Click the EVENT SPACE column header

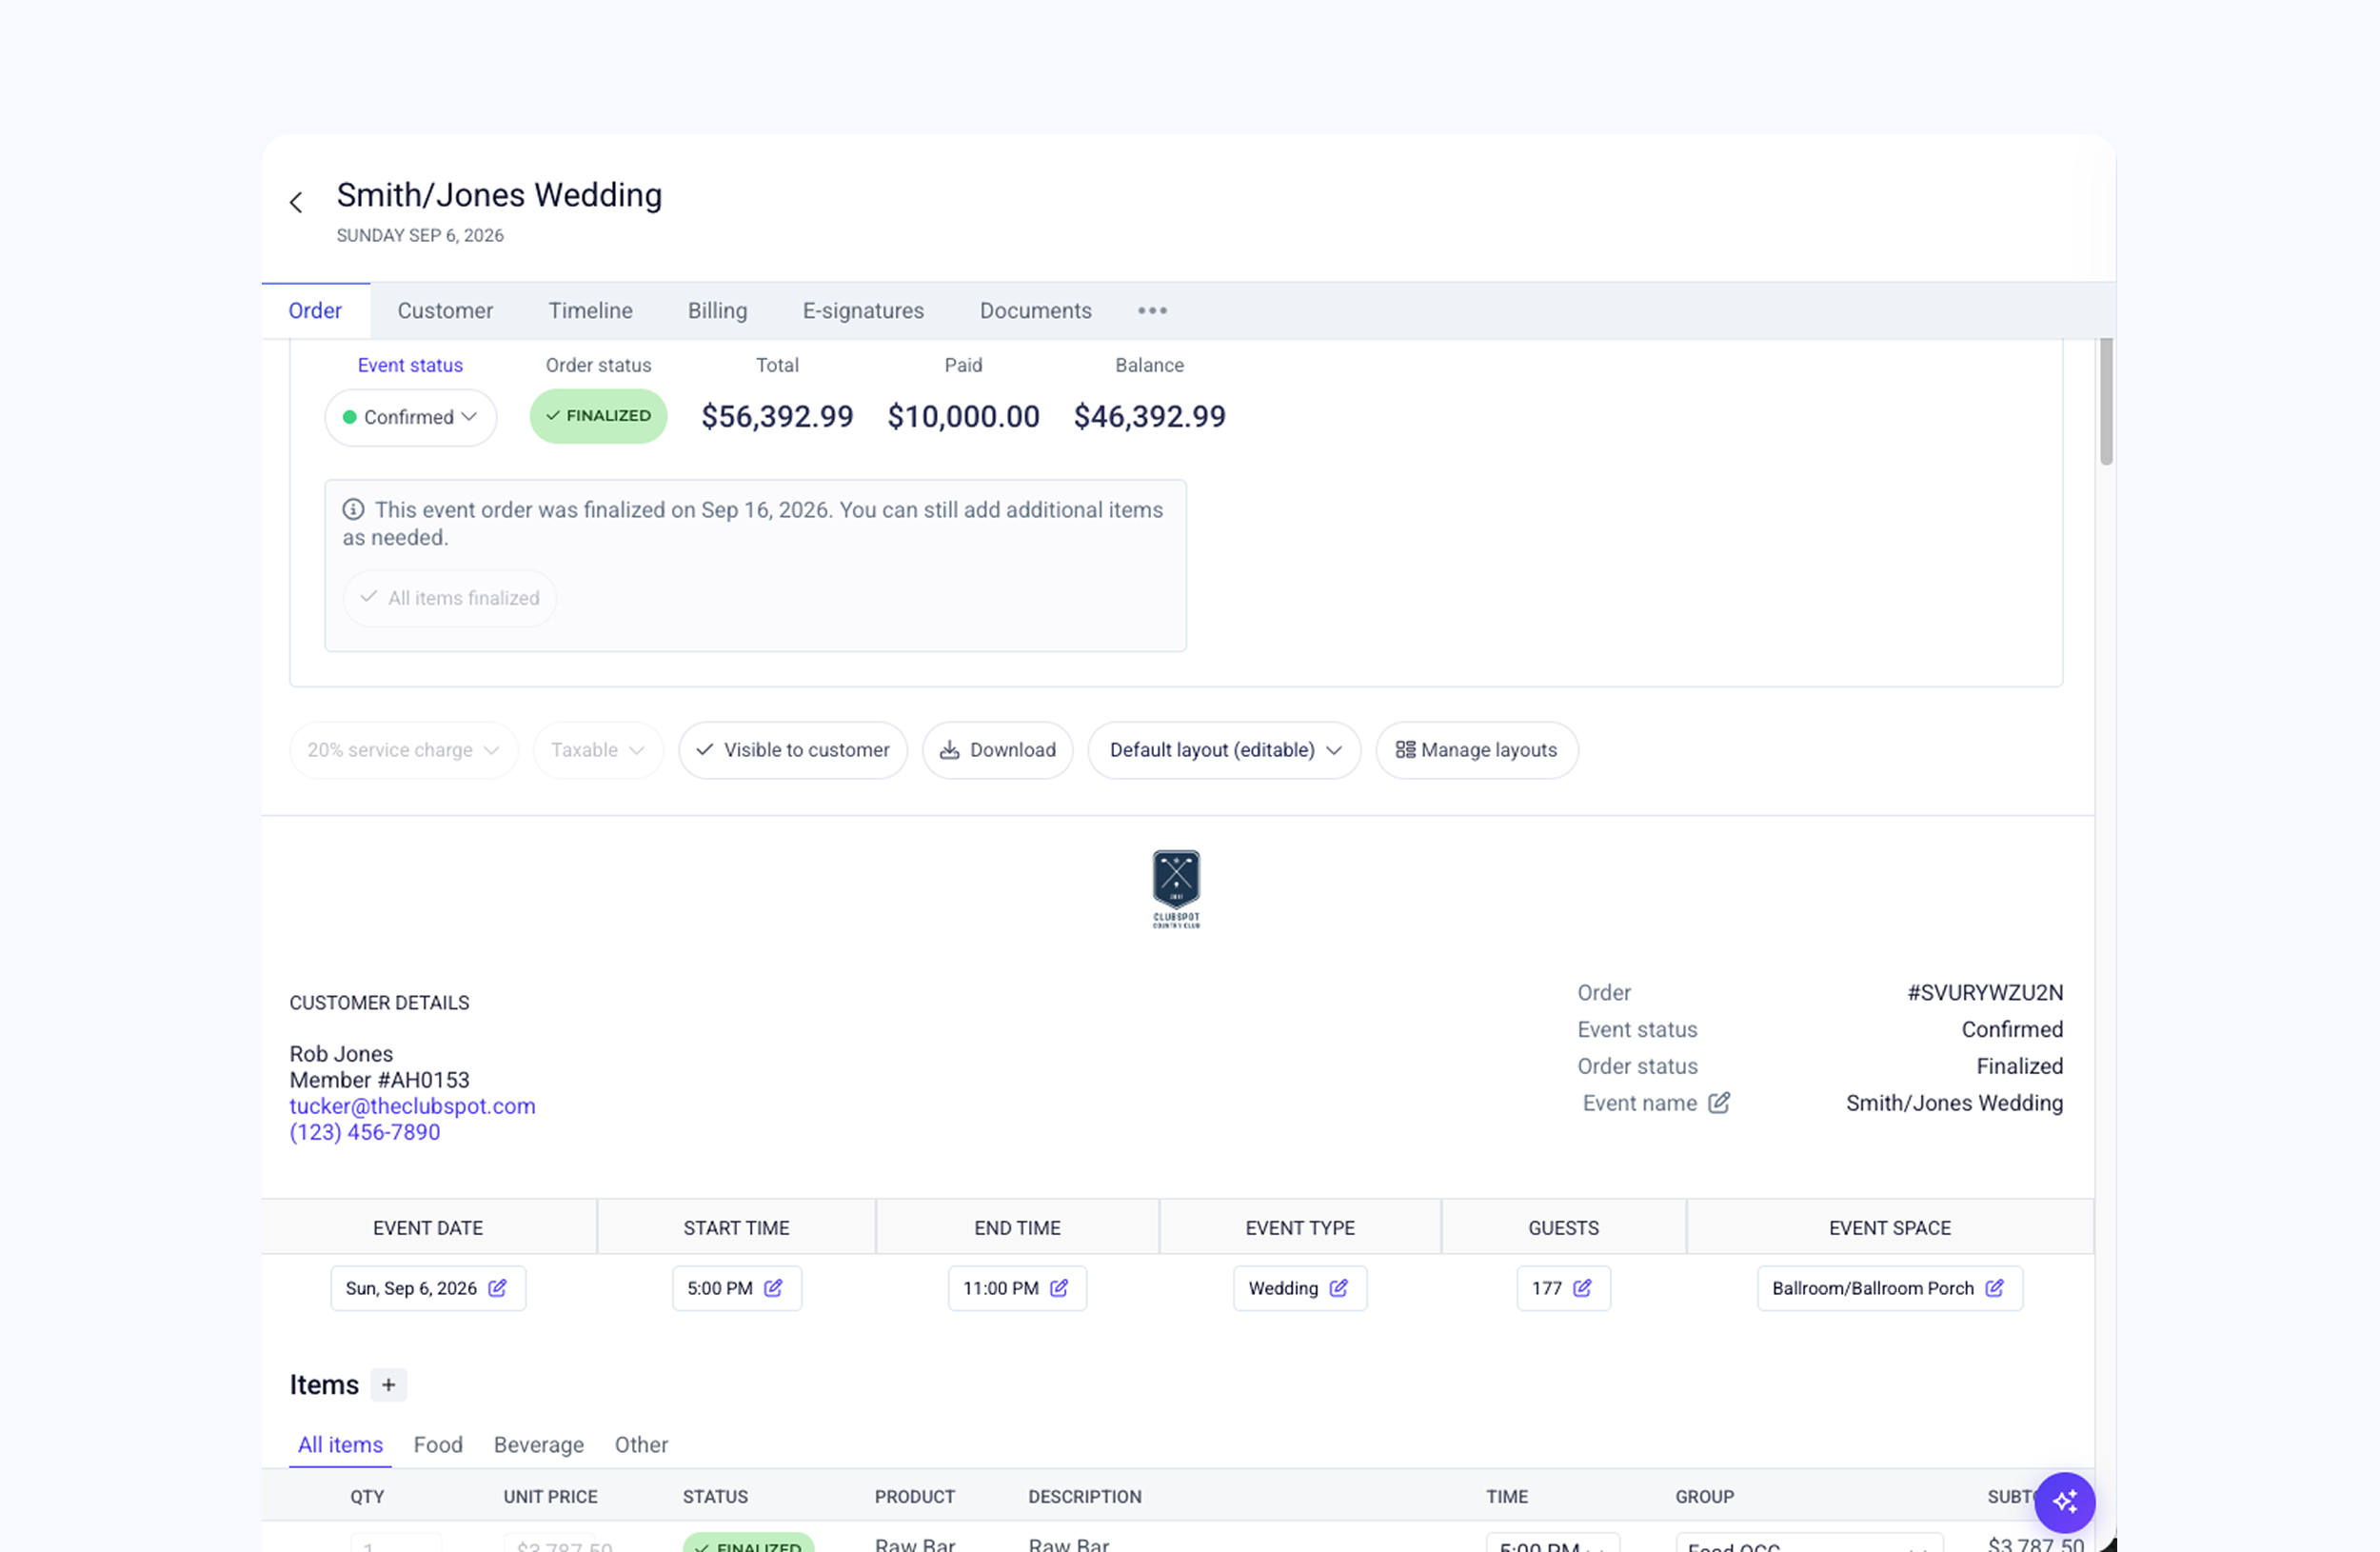coord(1889,1228)
